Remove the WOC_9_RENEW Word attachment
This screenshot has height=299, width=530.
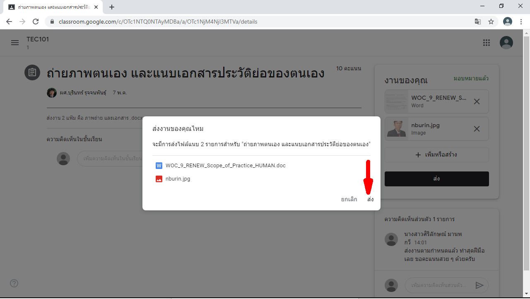[477, 101]
